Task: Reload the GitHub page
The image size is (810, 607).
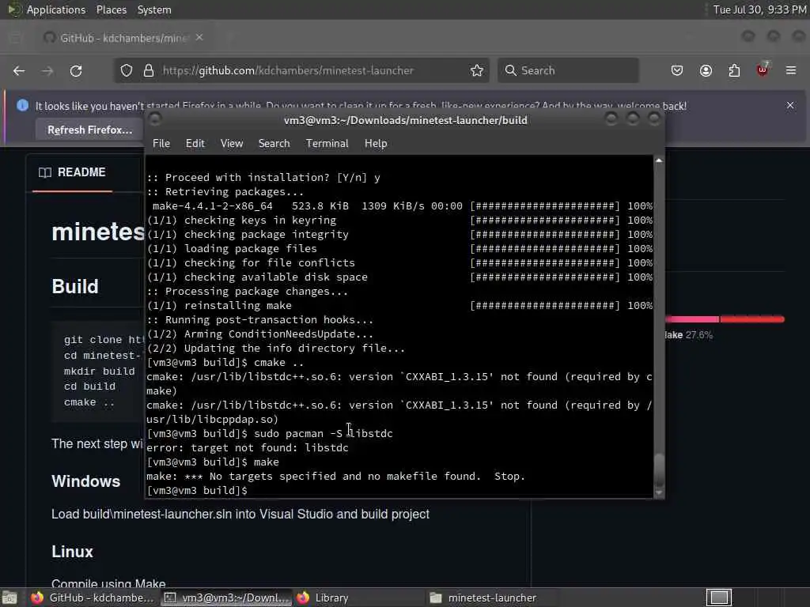Action: coord(76,70)
